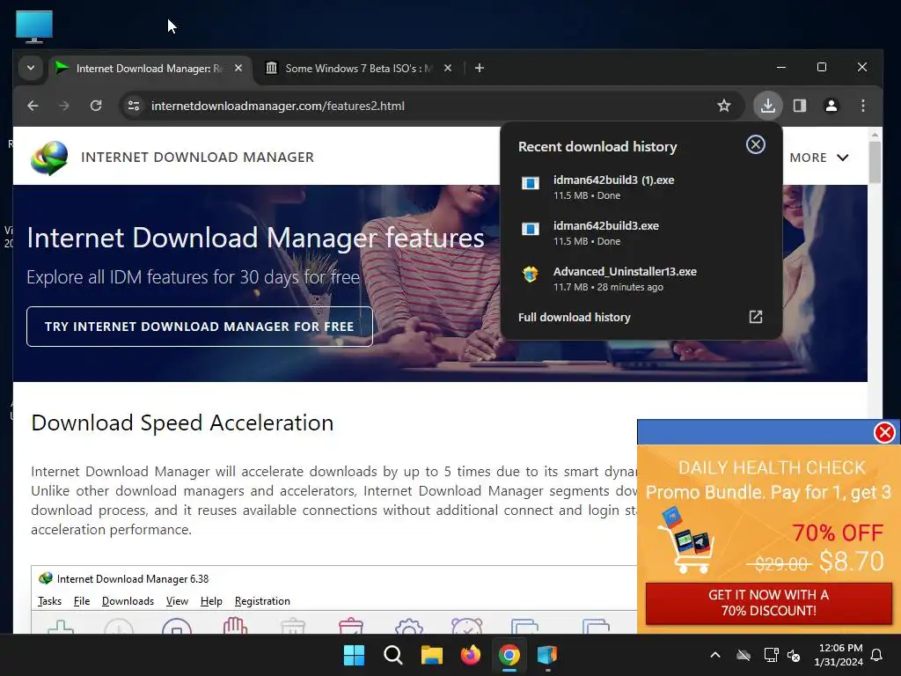Open Windows taskbar search
This screenshot has height=676, width=901.
393,655
